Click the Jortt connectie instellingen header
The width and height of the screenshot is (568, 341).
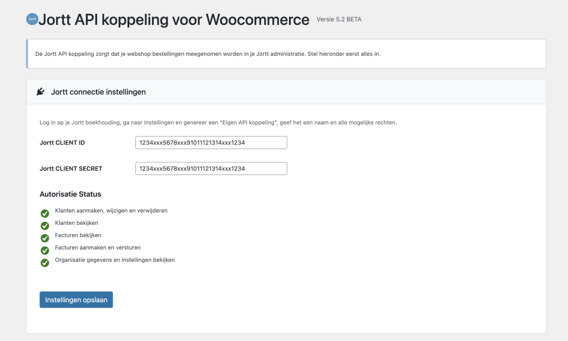(98, 92)
